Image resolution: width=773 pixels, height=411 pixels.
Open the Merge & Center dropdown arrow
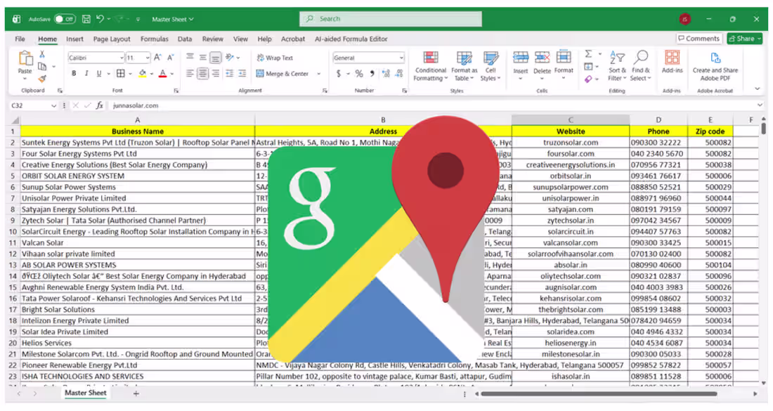pos(318,74)
